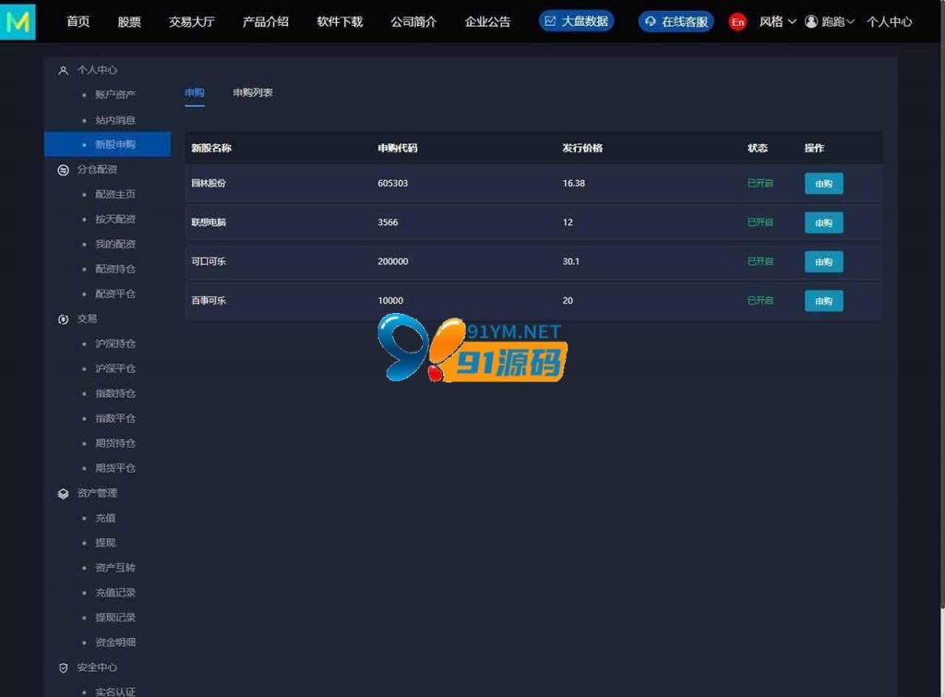Open 指数平仓 in the sidebar
This screenshot has width=945, height=697.
(x=115, y=418)
